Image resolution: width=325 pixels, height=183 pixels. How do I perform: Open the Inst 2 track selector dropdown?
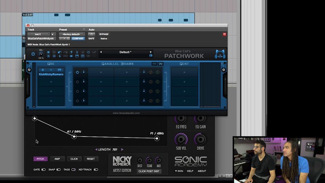click(39, 34)
